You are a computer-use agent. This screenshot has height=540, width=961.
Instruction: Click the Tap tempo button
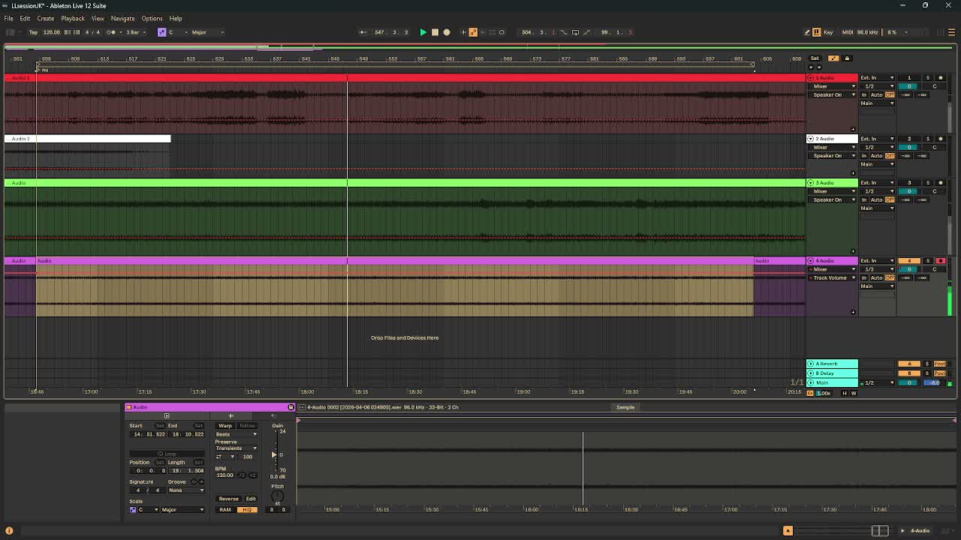34,32
